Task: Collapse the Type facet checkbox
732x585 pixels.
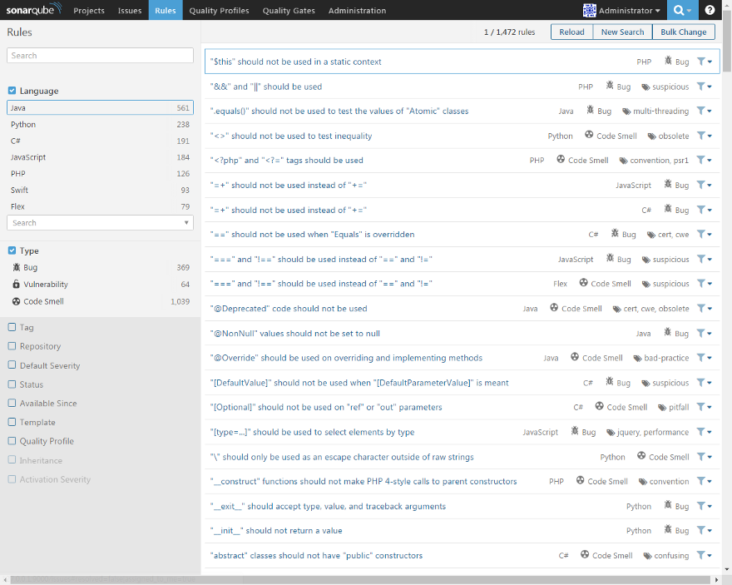Action: [12, 250]
